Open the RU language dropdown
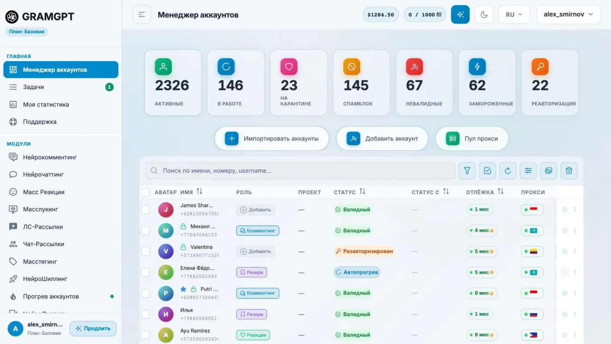 514,14
